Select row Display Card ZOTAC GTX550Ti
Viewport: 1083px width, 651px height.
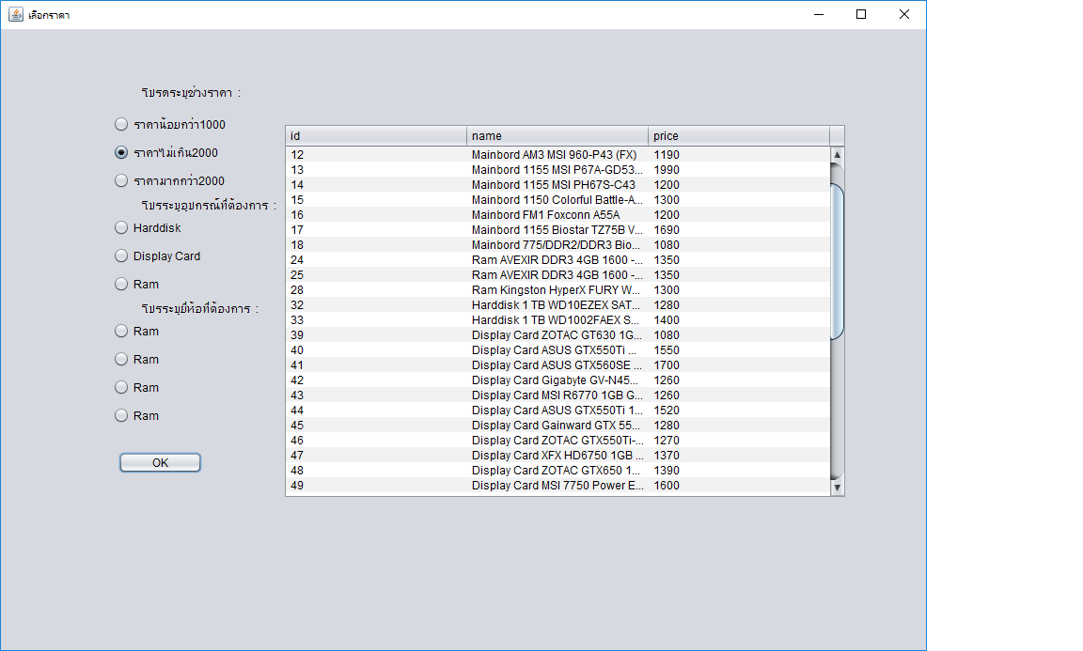pyautogui.click(x=557, y=441)
